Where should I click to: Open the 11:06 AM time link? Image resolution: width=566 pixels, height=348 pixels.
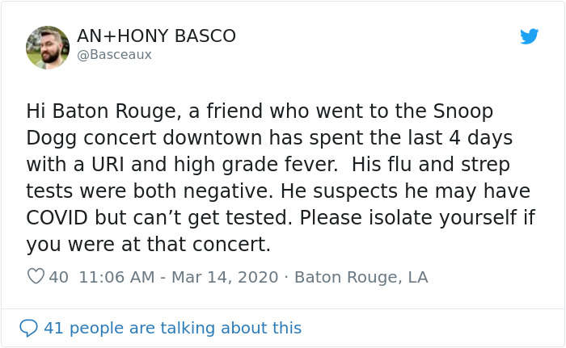point(116,277)
